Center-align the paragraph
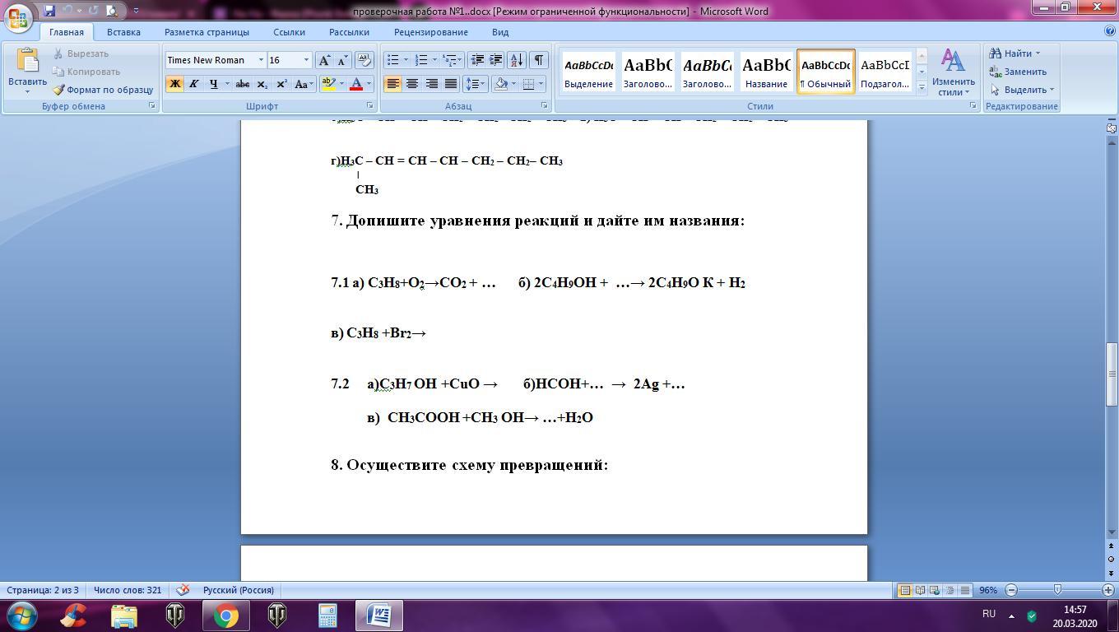 coord(412,84)
